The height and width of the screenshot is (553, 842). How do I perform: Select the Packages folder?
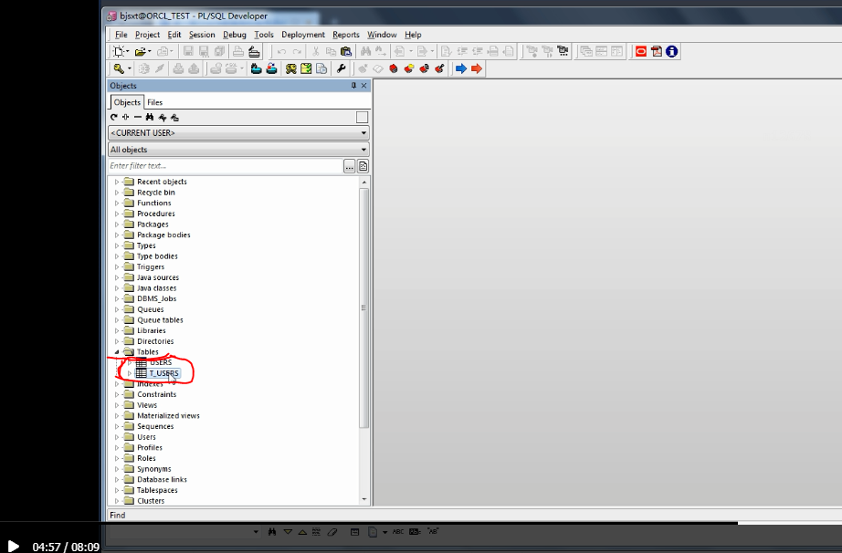[x=153, y=224]
